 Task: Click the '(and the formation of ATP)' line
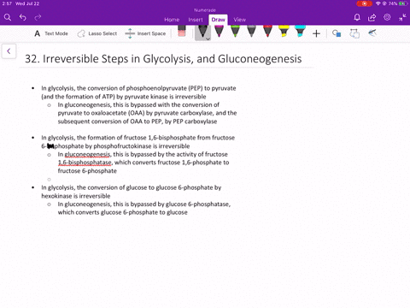point(124,97)
